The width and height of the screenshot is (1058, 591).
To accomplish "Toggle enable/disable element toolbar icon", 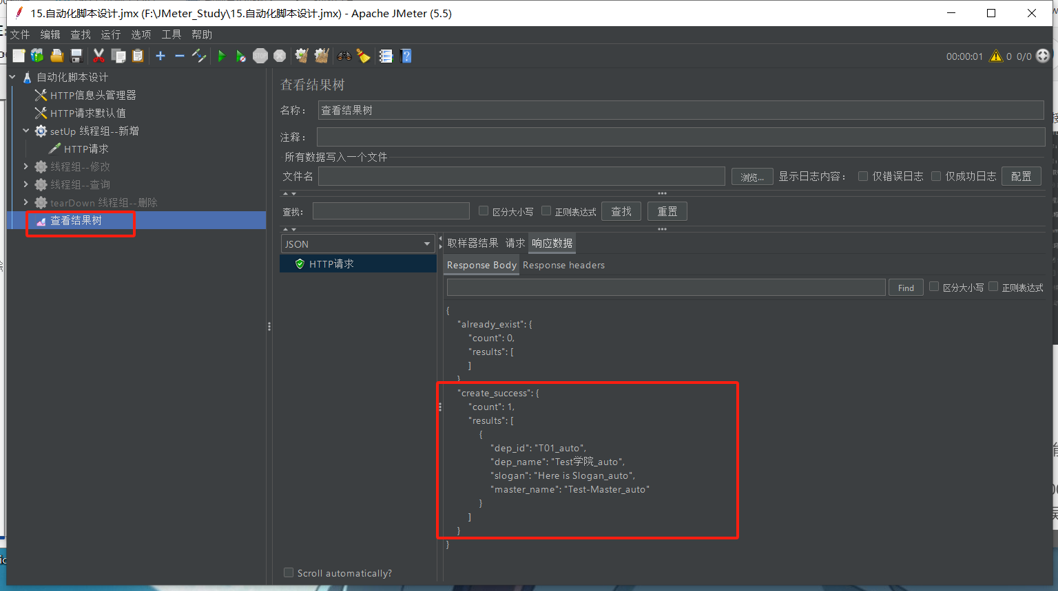I will [199, 56].
